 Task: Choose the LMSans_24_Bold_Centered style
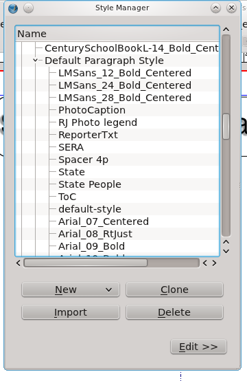point(125,85)
